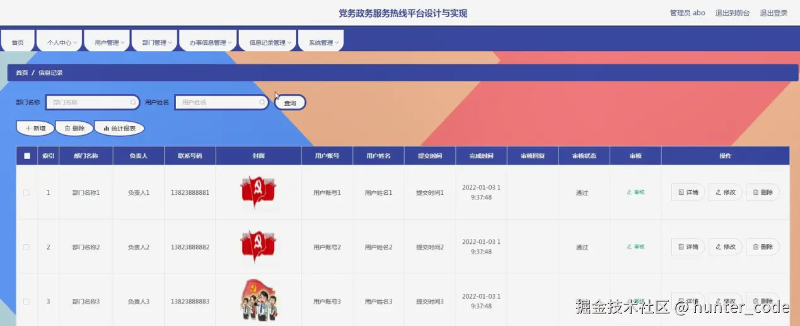Expand the 用户管理 menu
This screenshot has width=800, height=326.
point(107,42)
